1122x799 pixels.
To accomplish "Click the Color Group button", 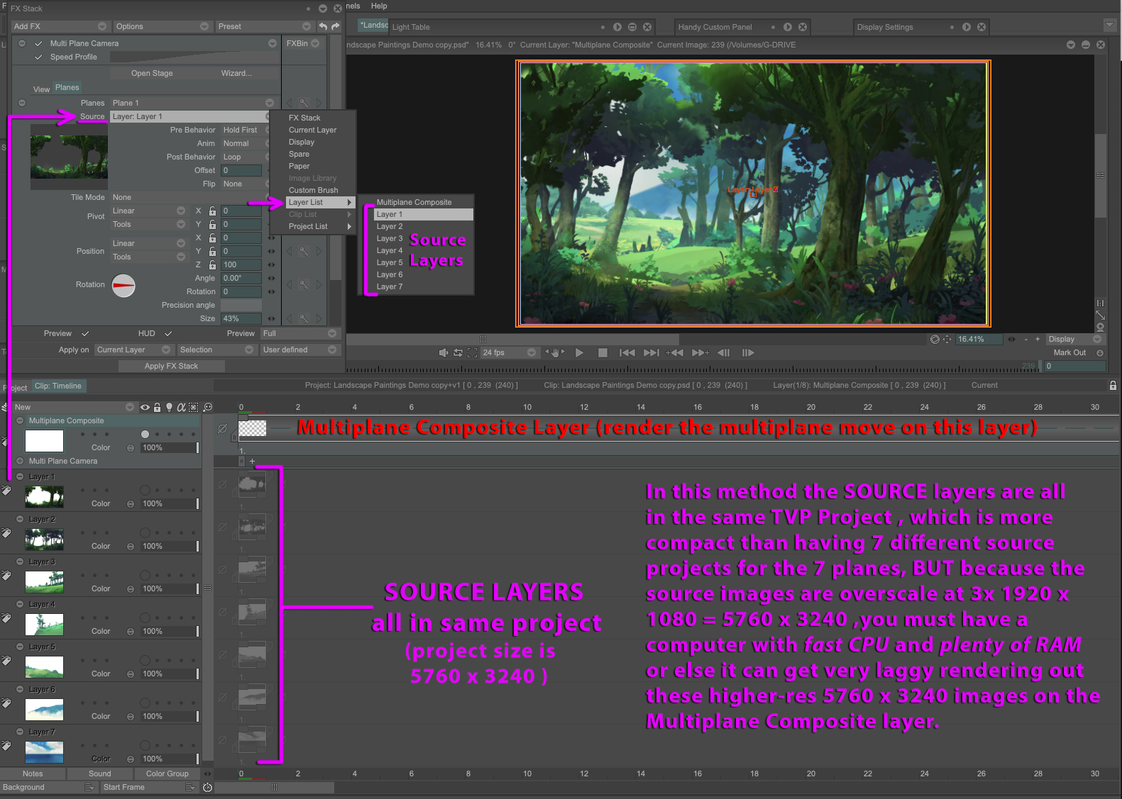I will click(167, 773).
